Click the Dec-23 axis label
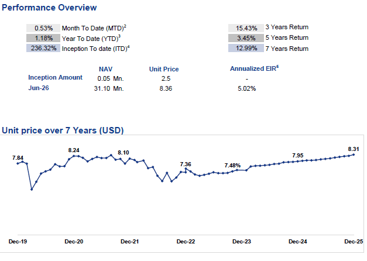This screenshot has height=261, width=367. 242,242
